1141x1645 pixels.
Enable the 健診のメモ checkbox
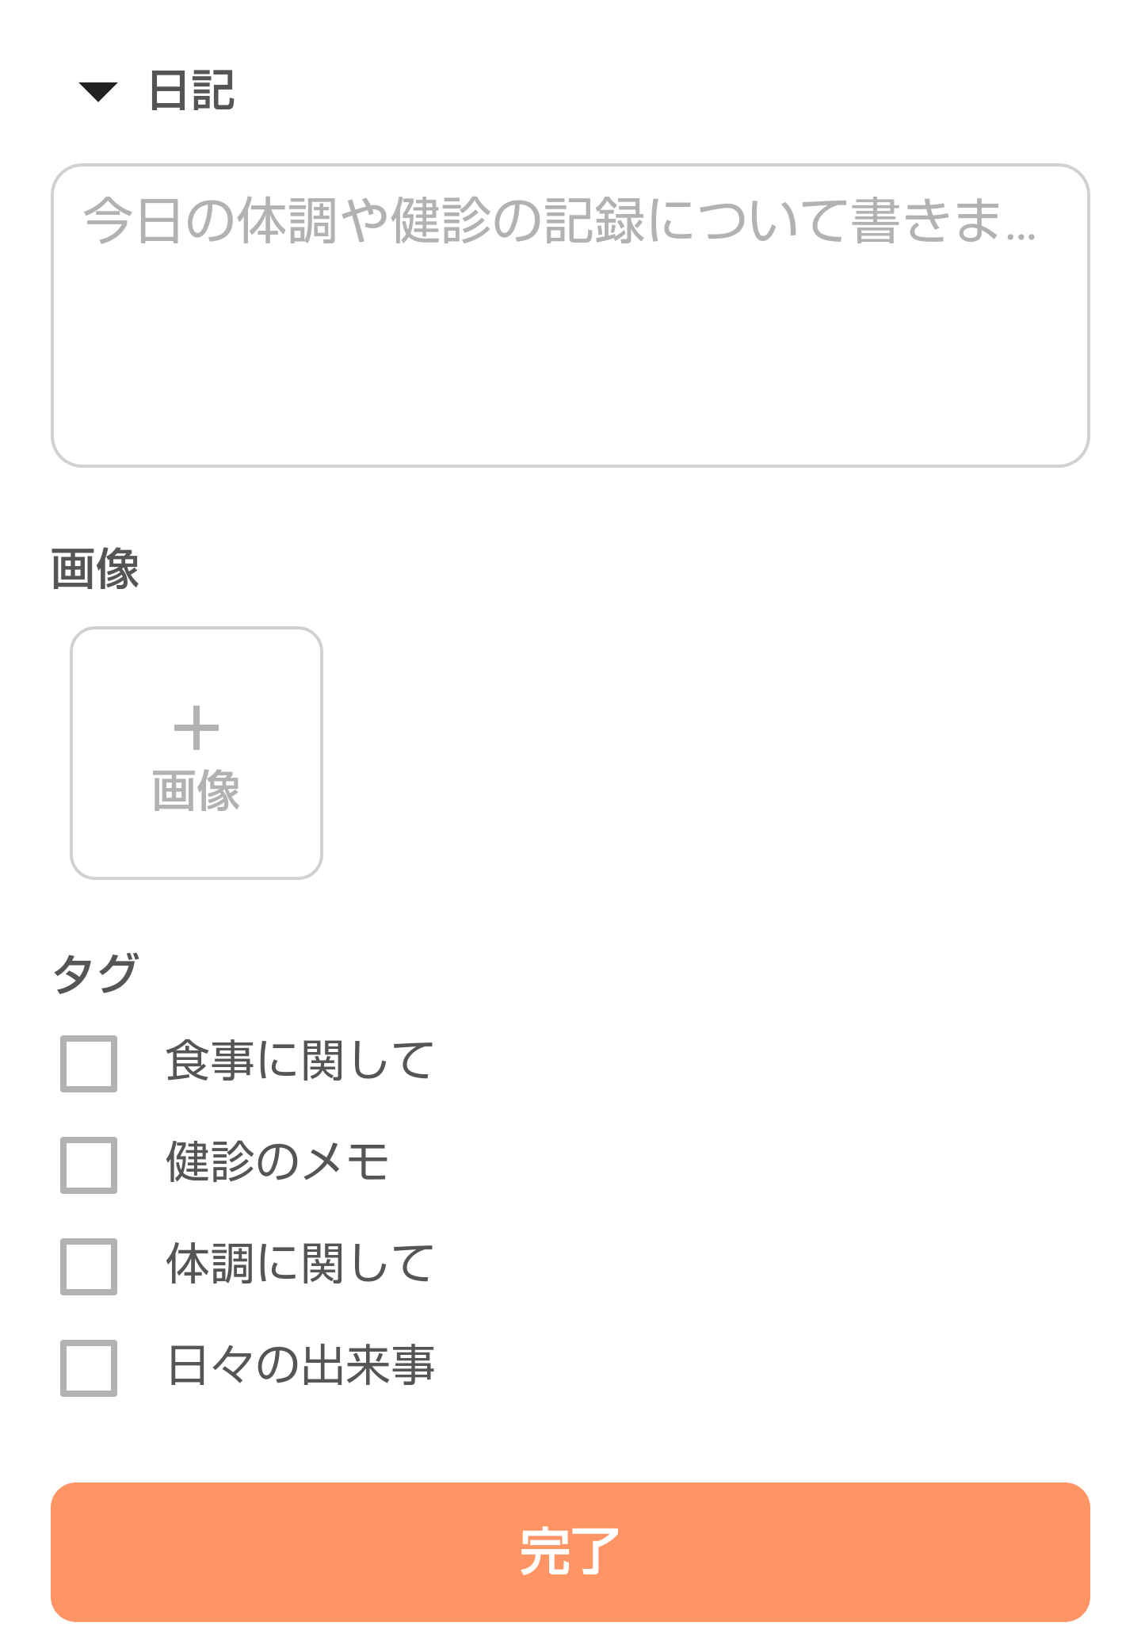[x=89, y=1165]
